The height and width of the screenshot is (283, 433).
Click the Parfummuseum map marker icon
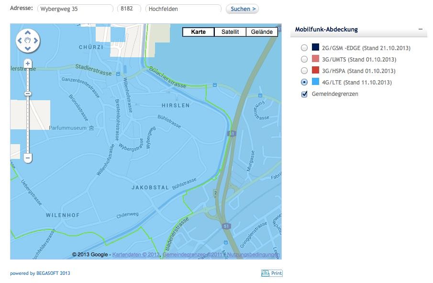click(x=91, y=128)
